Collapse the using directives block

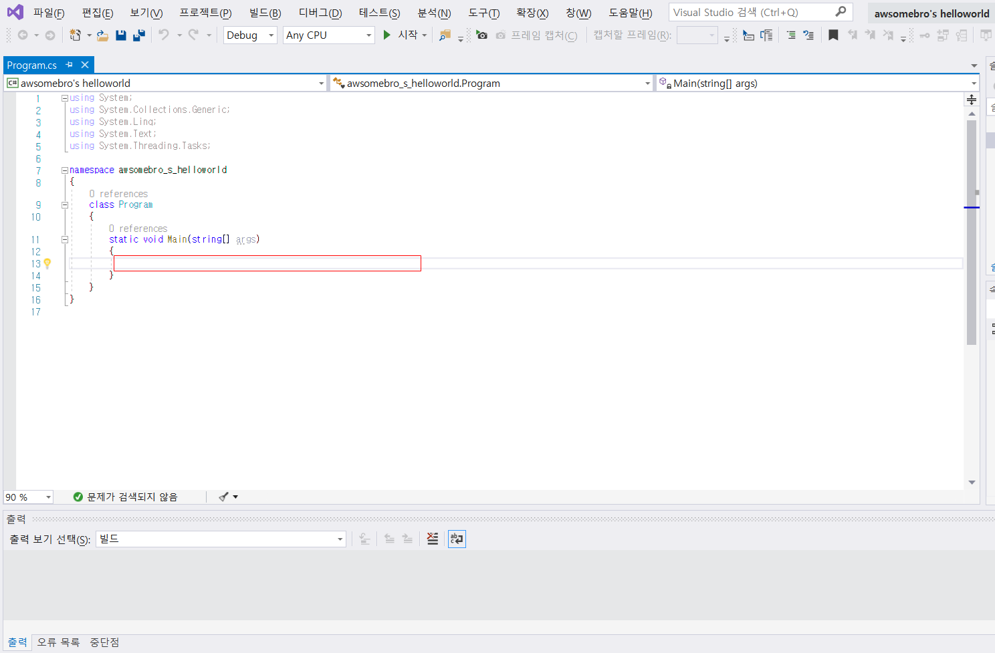click(x=65, y=98)
